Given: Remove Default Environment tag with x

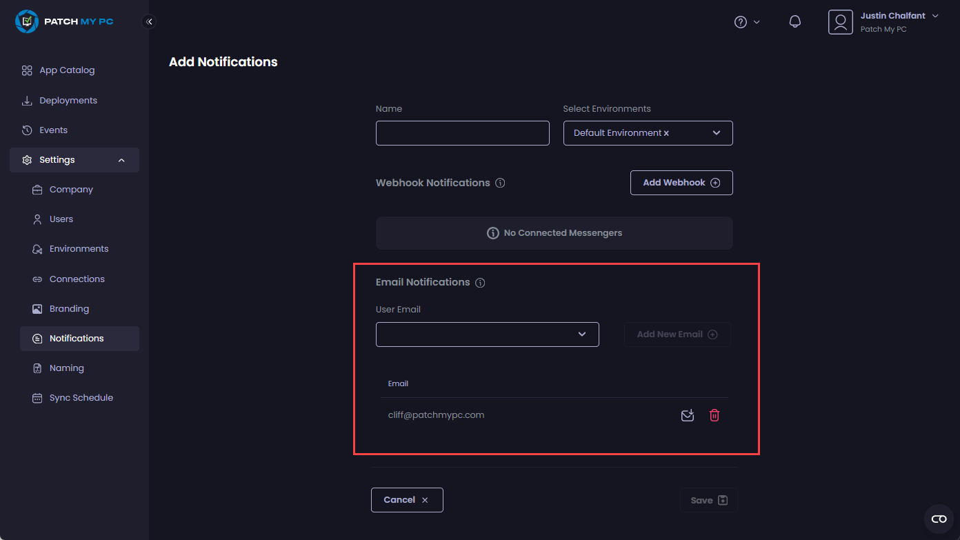Looking at the screenshot, I should [x=666, y=133].
